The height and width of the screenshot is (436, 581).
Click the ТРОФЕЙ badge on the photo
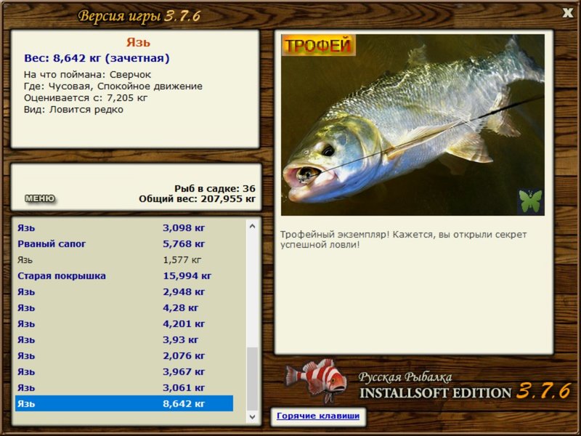(x=318, y=45)
